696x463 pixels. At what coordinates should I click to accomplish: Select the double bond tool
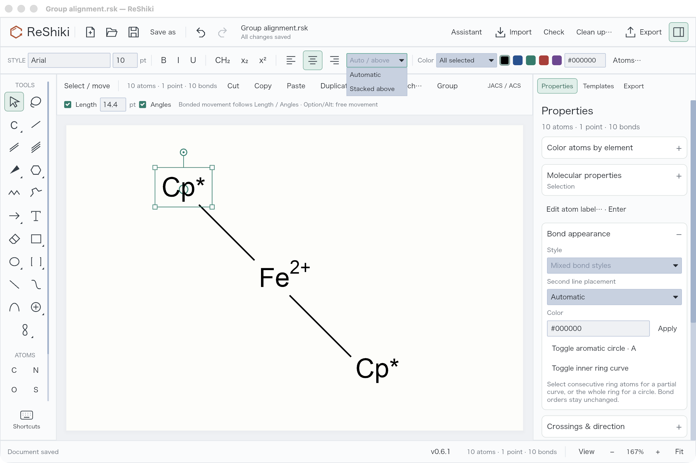(14, 147)
